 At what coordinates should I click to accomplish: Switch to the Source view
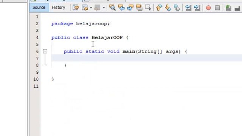[x=39, y=8]
